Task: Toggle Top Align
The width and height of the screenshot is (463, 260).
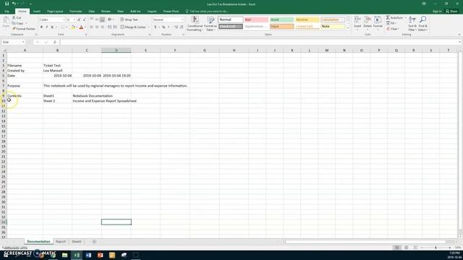Action: pos(92,19)
